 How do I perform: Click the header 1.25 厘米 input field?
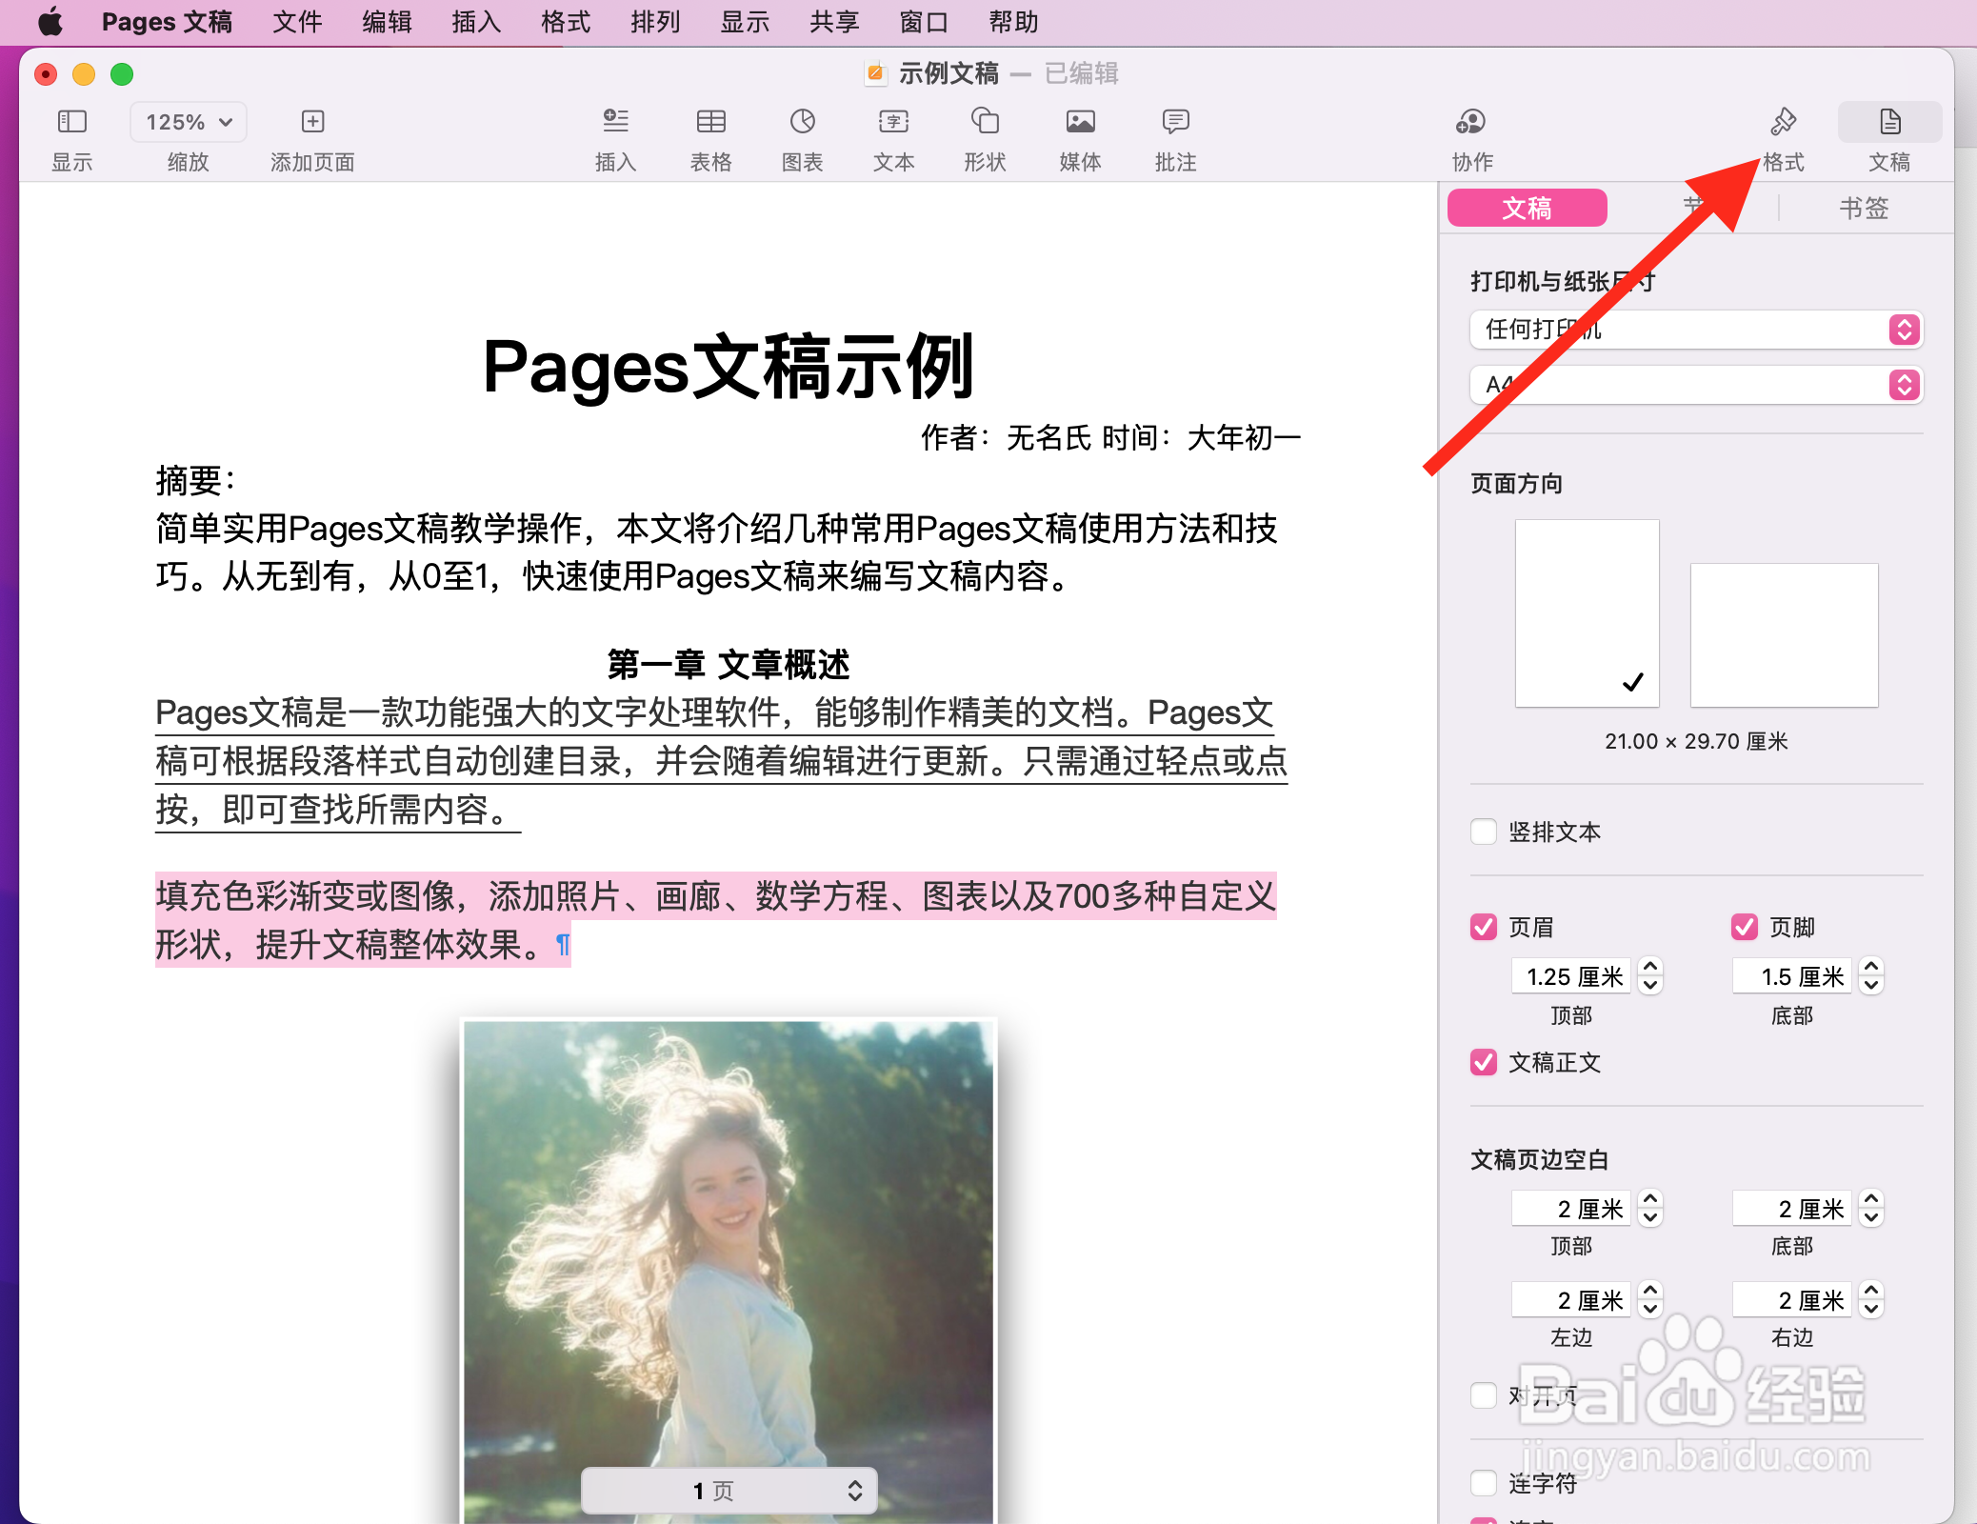[1571, 976]
